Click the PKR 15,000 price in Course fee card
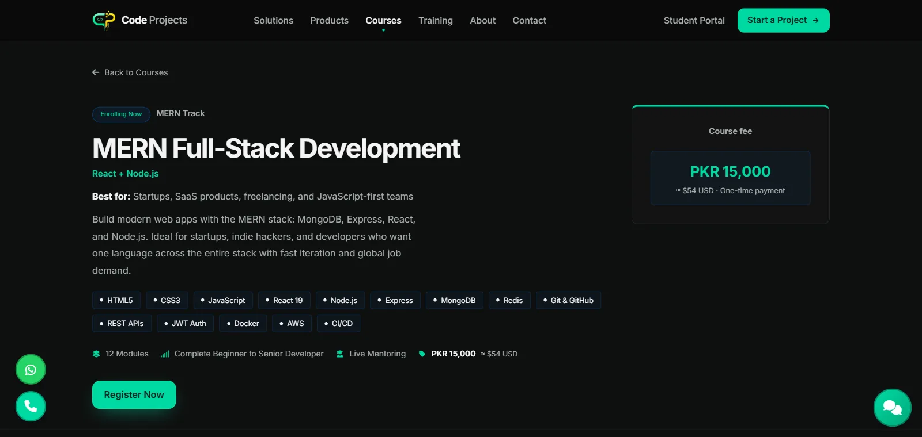 point(730,171)
